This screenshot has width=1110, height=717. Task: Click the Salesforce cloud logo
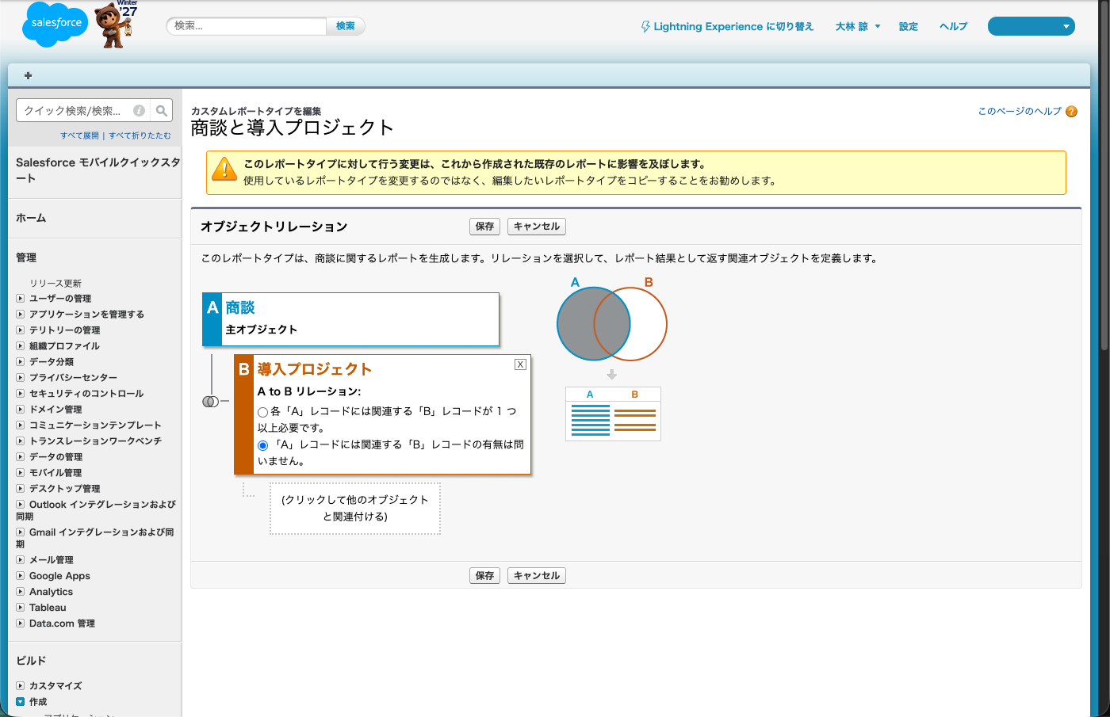coord(55,24)
